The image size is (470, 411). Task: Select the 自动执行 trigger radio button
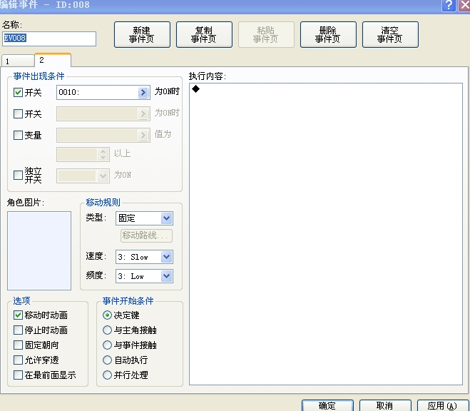pyautogui.click(x=107, y=360)
